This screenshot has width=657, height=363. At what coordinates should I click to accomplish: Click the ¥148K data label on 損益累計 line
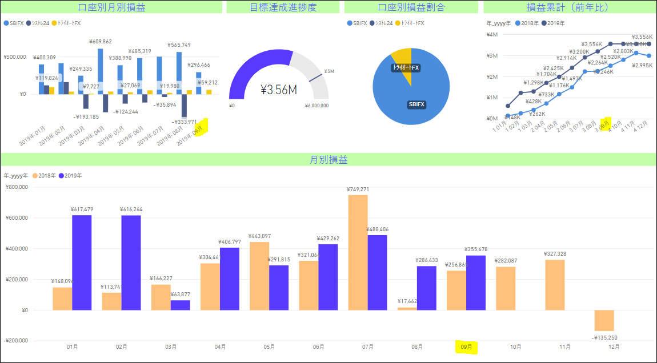(512, 117)
